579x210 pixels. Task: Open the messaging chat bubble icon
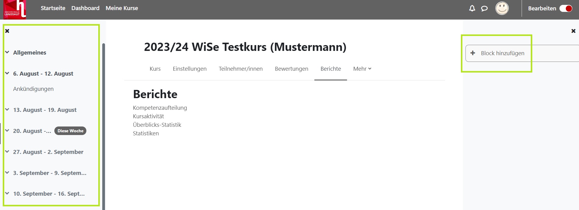pyautogui.click(x=484, y=8)
